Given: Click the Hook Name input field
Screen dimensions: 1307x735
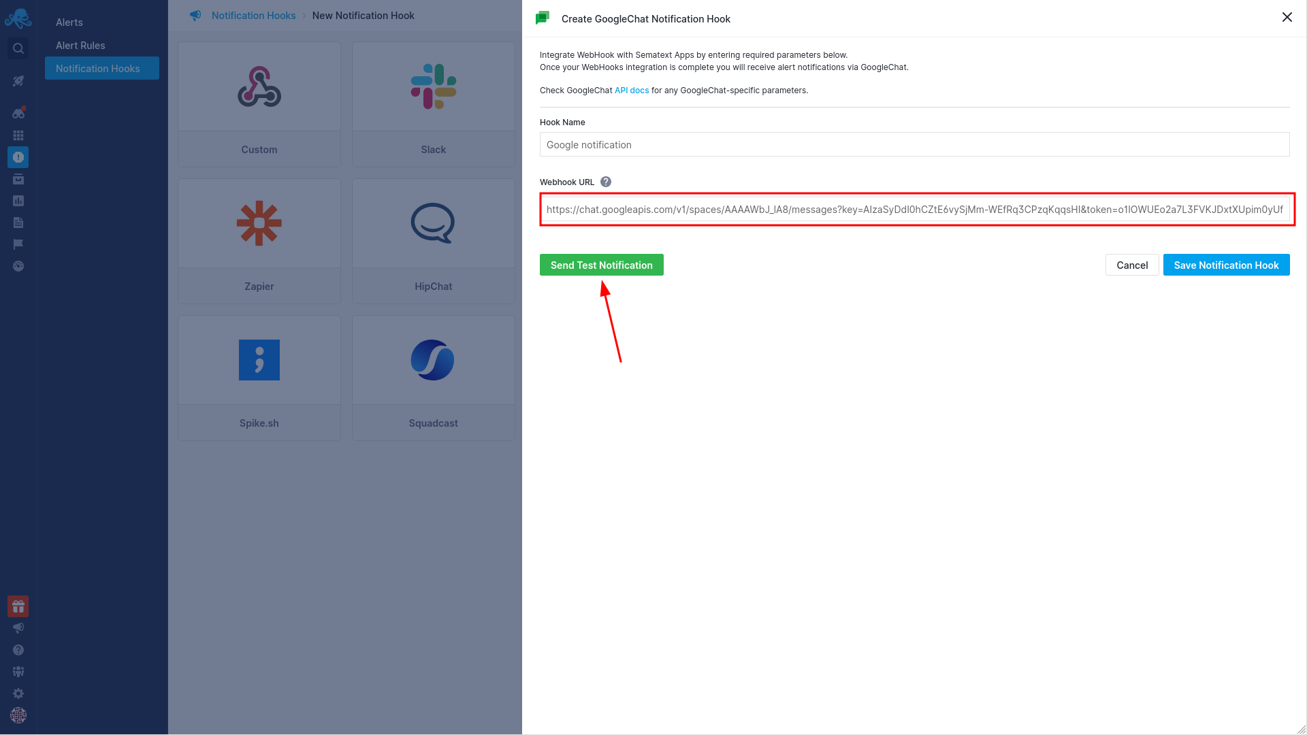Looking at the screenshot, I should pyautogui.click(x=915, y=144).
